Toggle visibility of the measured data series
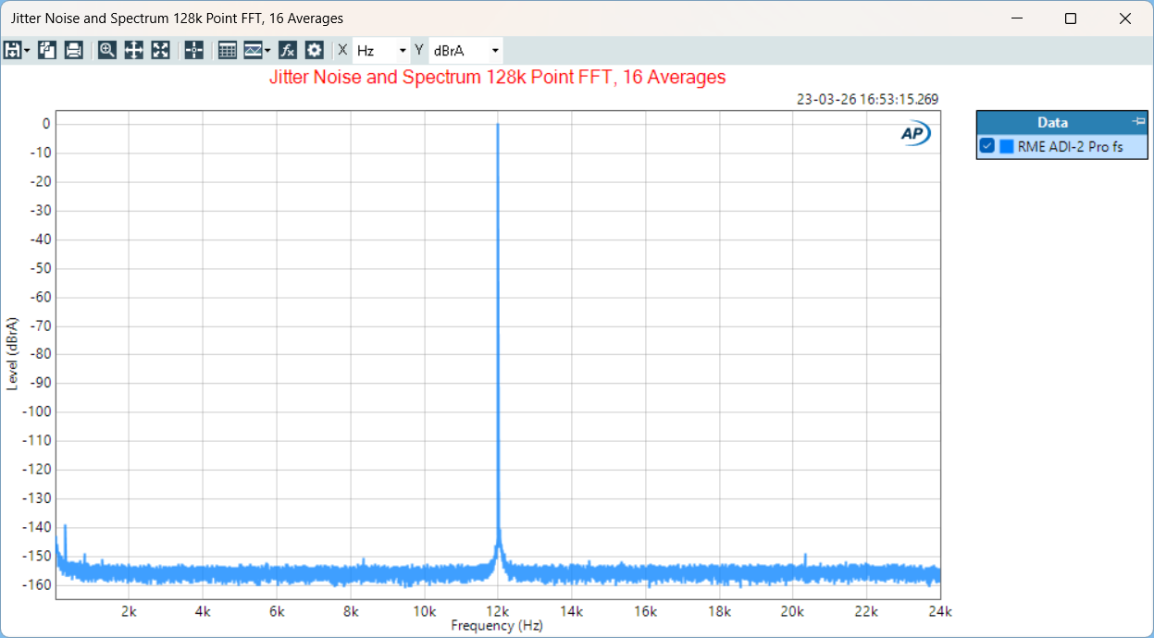 986,146
